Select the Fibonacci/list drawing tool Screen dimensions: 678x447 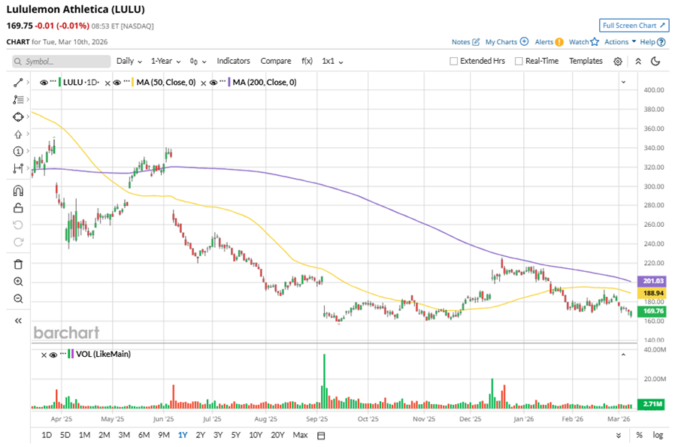(x=18, y=99)
